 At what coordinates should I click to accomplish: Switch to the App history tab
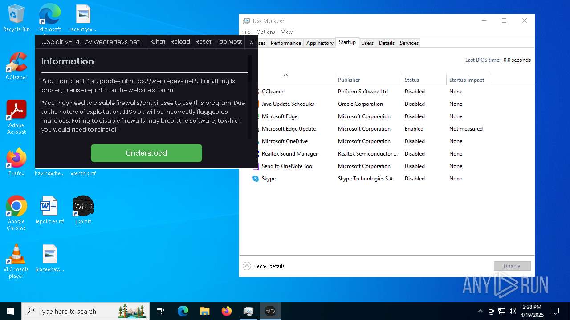320,43
